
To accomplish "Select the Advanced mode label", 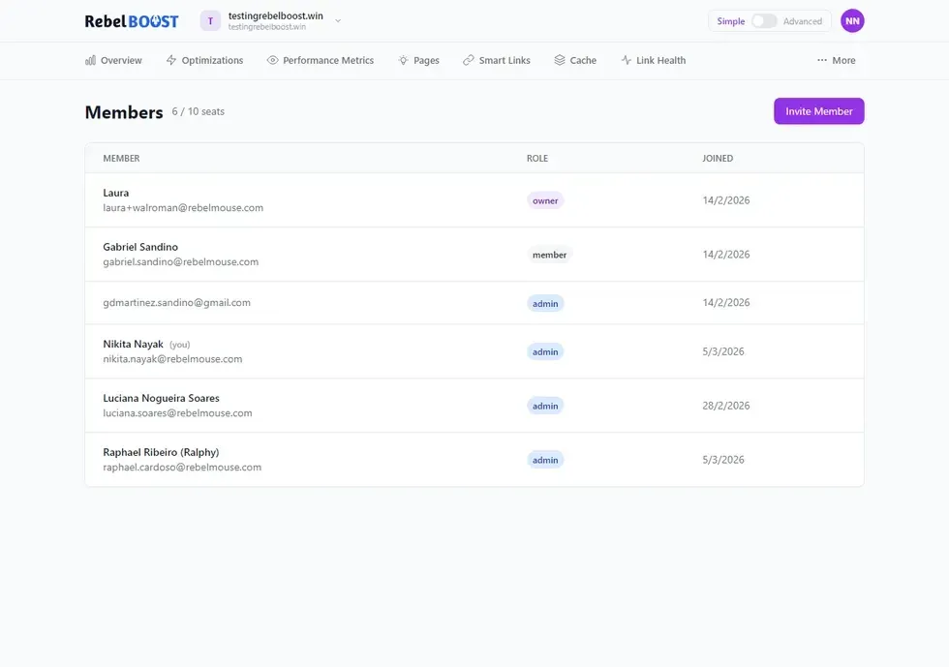I will tap(803, 21).
